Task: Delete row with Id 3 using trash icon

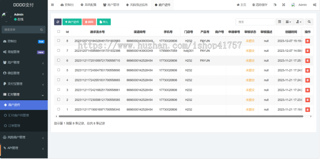Action: [308, 90]
